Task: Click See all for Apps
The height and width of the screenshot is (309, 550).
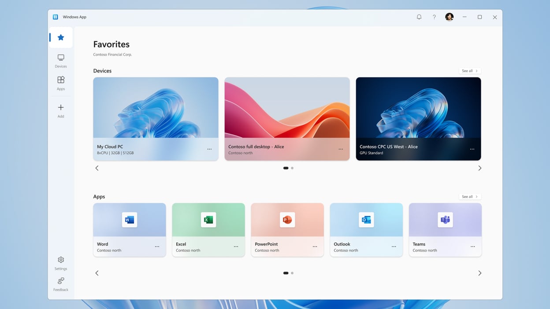Action: pyautogui.click(x=469, y=197)
